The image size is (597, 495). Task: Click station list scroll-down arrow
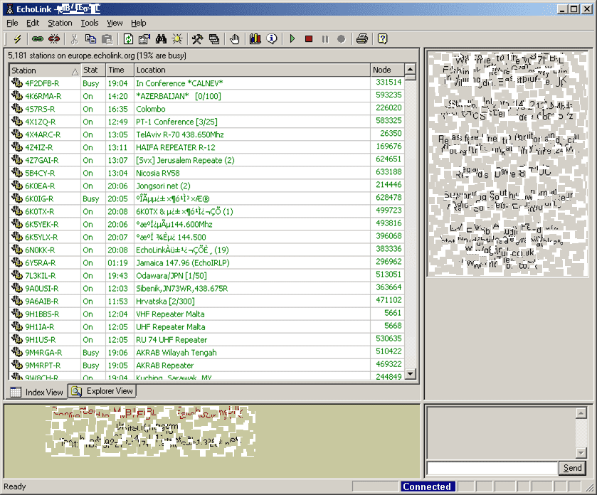click(410, 373)
